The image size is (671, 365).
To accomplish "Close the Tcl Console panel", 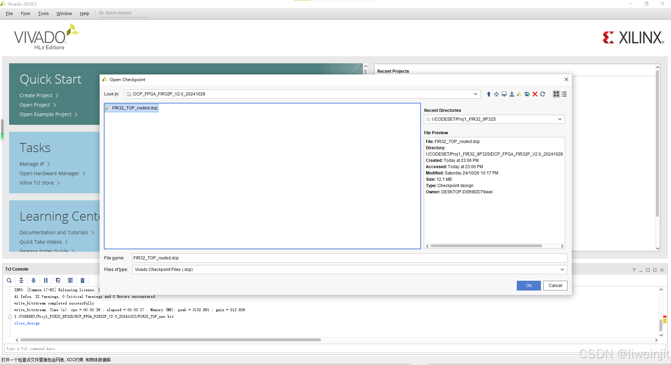I will coord(662,270).
